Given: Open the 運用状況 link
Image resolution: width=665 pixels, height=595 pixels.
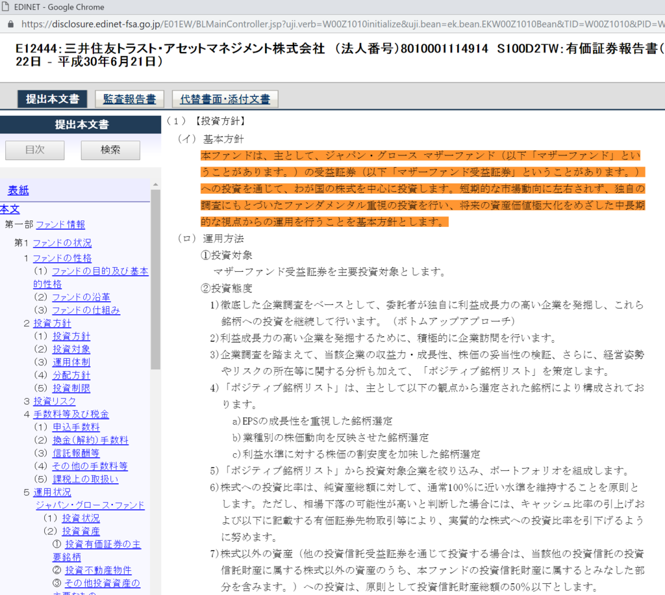Looking at the screenshot, I should click(52, 492).
